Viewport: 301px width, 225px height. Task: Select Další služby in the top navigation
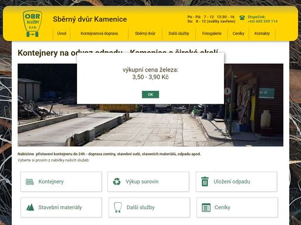[x=179, y=33]
